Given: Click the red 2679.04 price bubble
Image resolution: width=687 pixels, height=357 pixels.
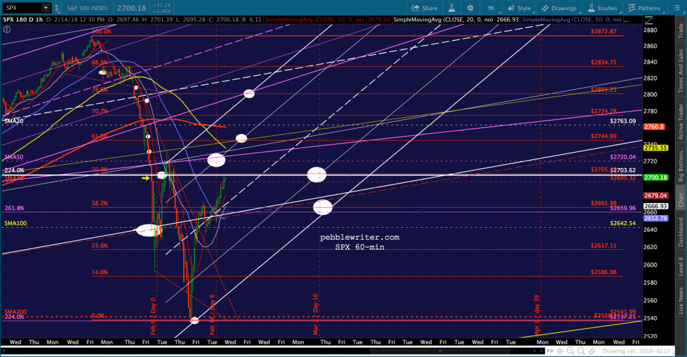Looking at the screenshot, I should pos(655,196).
